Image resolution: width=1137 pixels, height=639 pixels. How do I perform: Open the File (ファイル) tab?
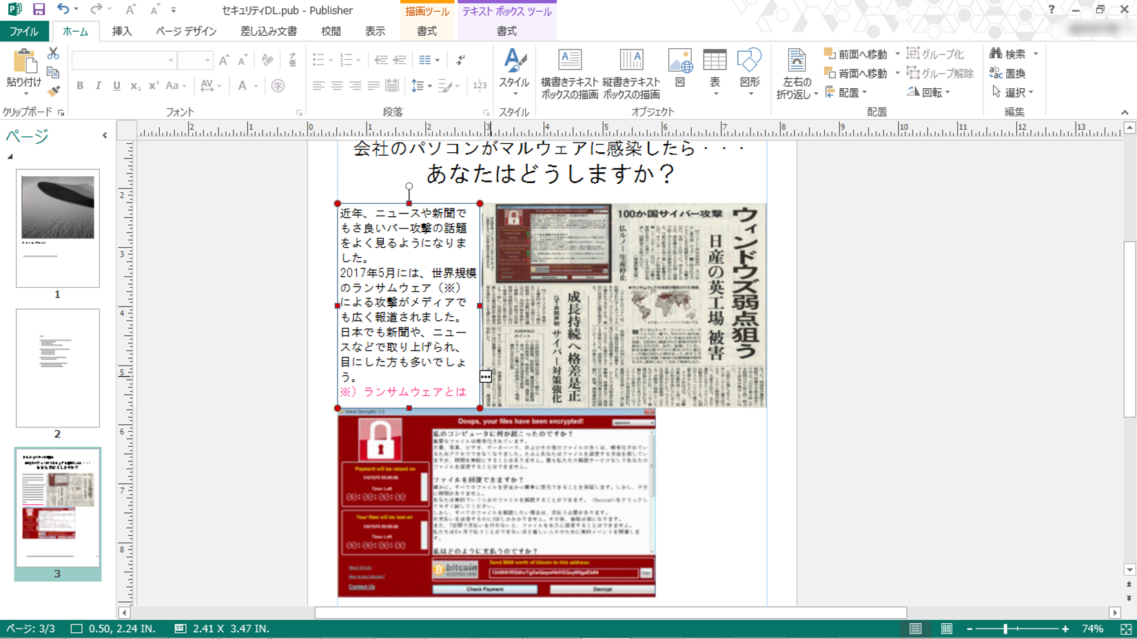(24, 31)
